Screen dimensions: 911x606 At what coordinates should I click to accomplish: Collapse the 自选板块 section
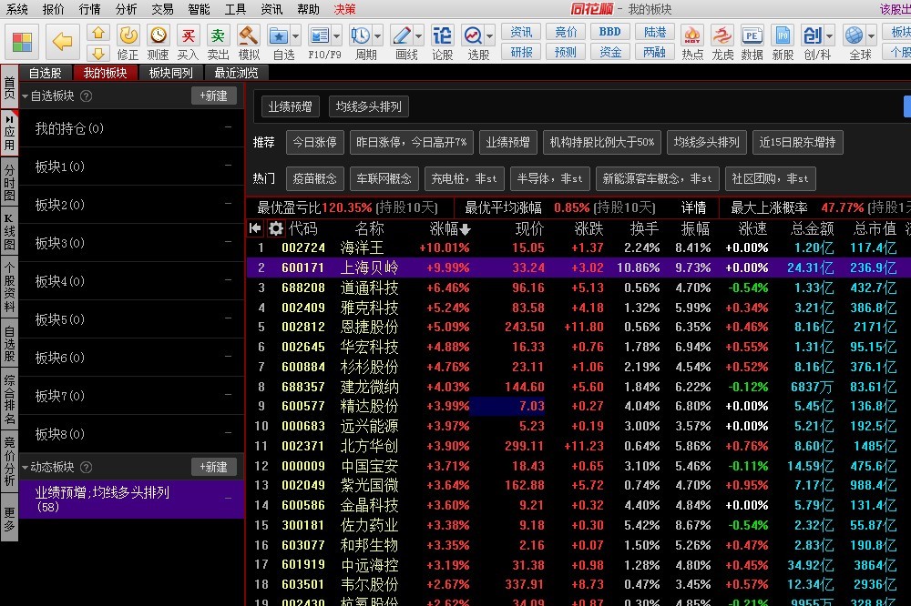click(x=25, y=96)
